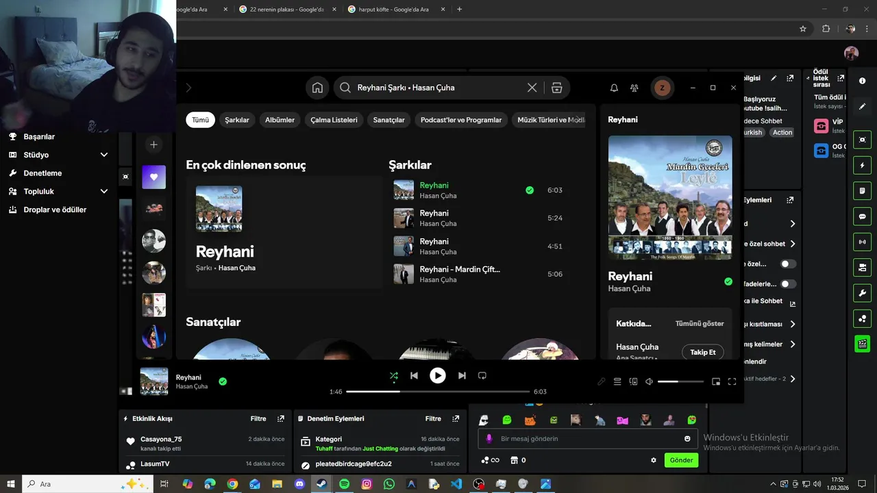The image size is (877, 493).
Task: Open Spotify miniplayer icon
Action: click(716, 381)
